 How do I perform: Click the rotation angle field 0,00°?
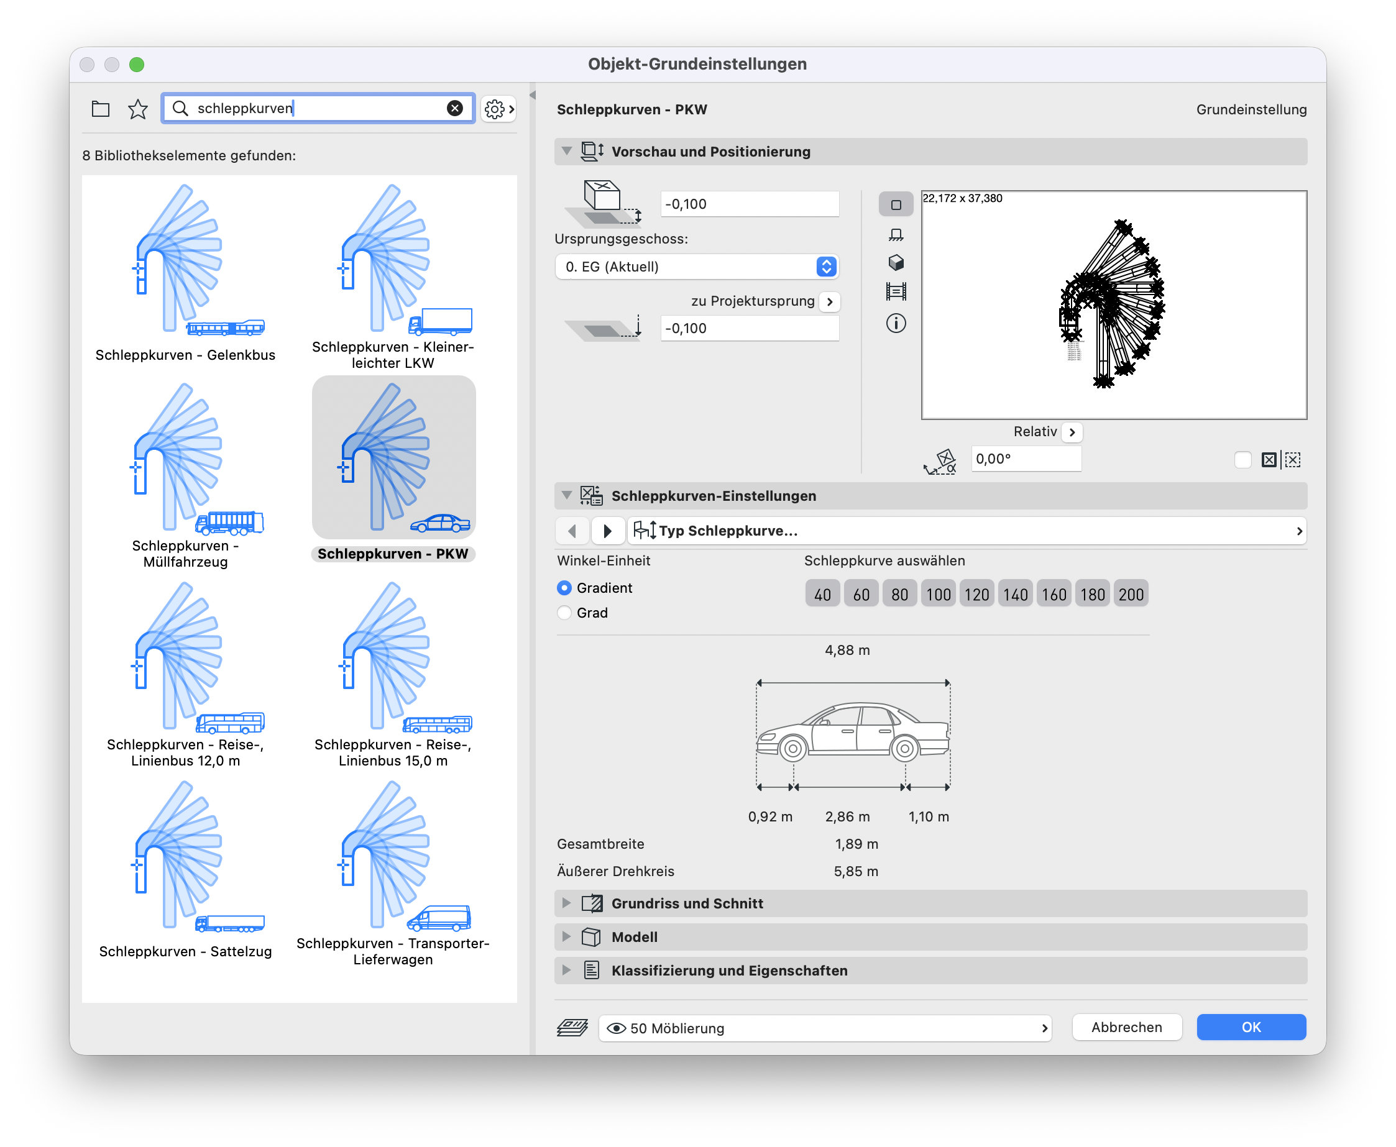(1026, 459)
